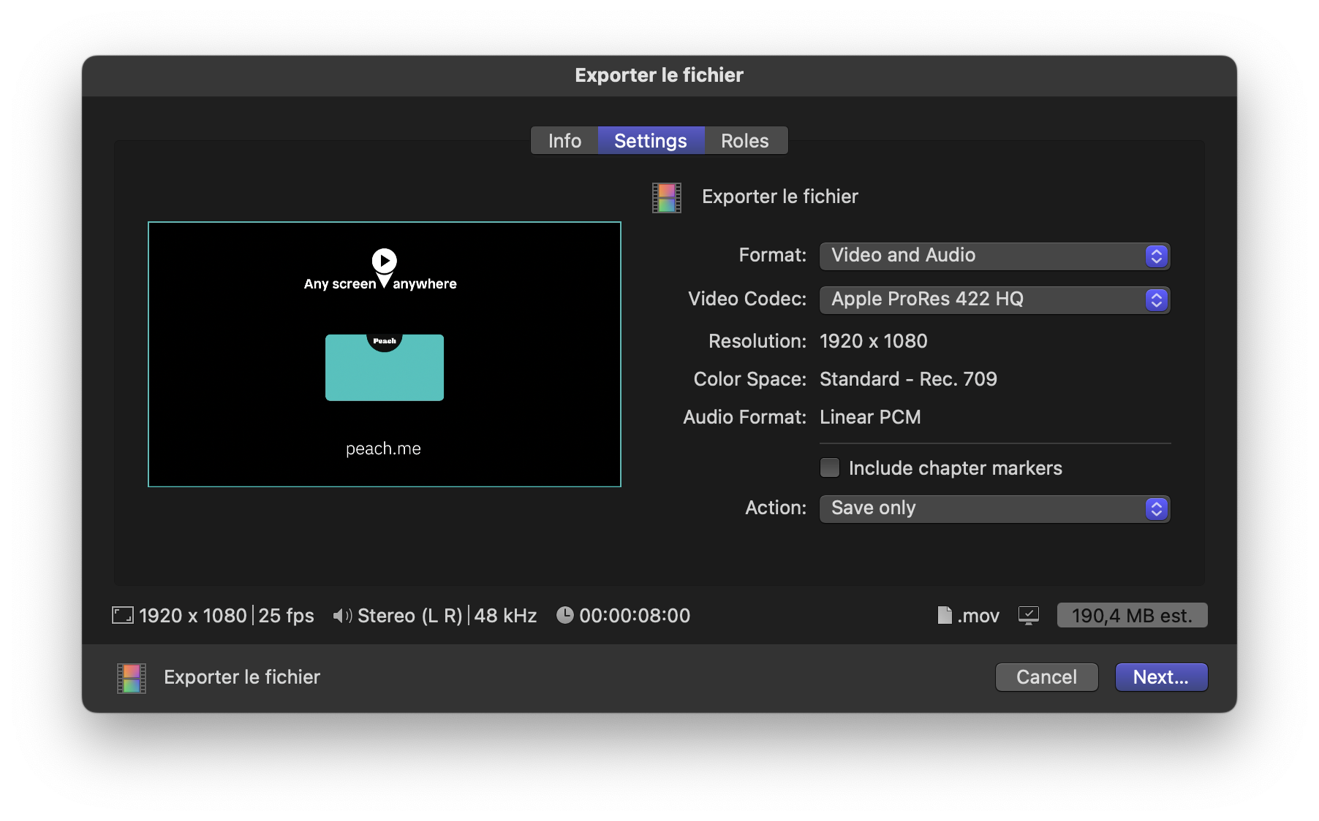Open the Format dropdown

tap(994, 256)
